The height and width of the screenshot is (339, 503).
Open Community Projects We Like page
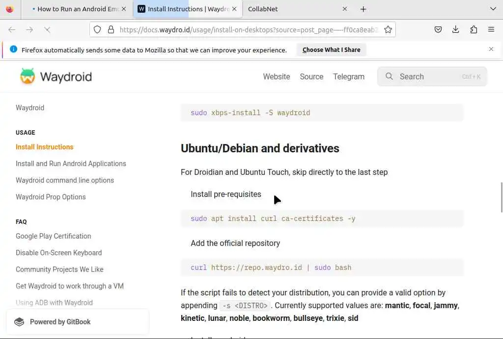click(59, 269)
